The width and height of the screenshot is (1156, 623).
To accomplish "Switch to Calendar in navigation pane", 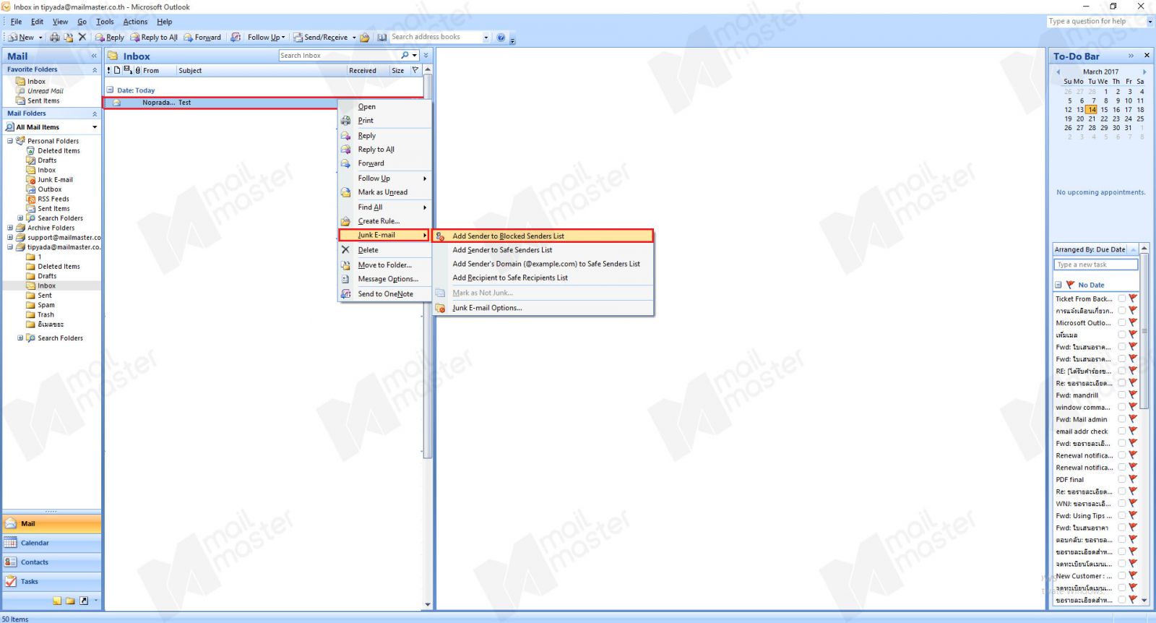I will pos(51,543).
